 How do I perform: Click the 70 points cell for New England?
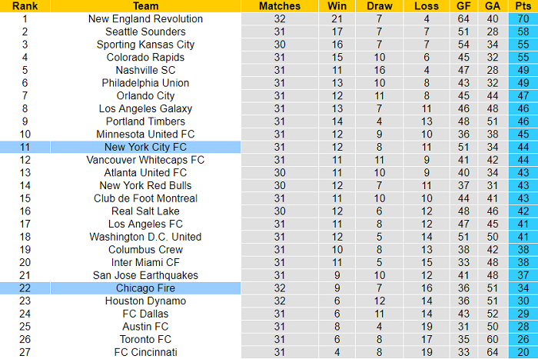point(523,19)
